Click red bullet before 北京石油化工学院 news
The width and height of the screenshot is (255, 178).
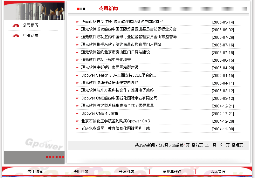pos(77,121)
